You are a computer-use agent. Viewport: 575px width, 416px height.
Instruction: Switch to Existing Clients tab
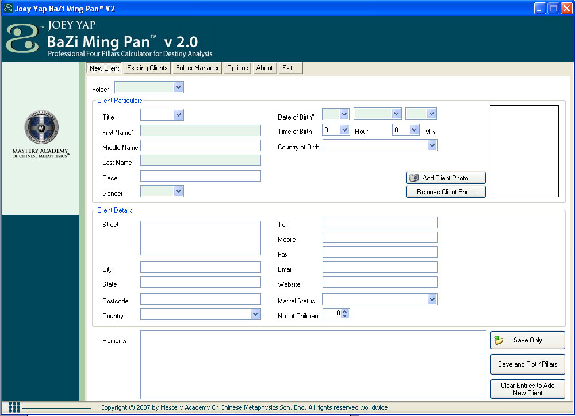pyautogui.click(x=147, y=68)
